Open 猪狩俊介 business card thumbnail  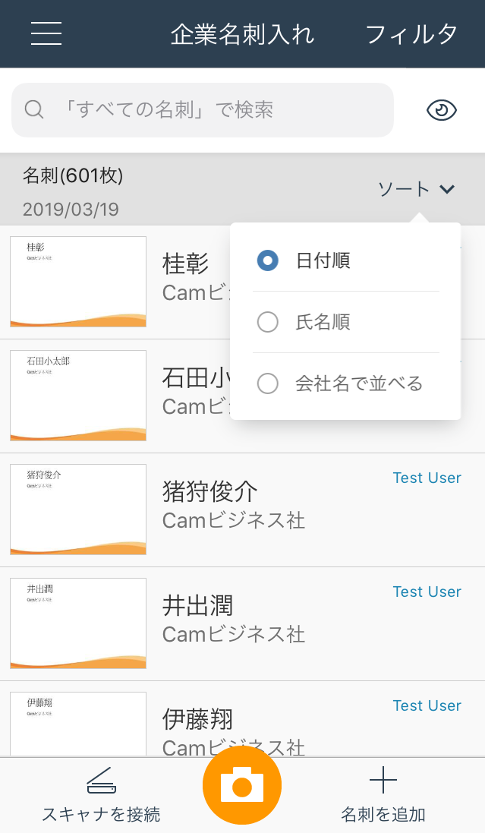click(x=78, y=510)
